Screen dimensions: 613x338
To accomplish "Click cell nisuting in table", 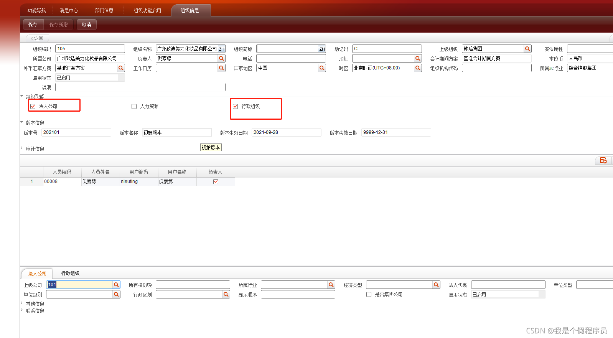I will pos(139,181).
